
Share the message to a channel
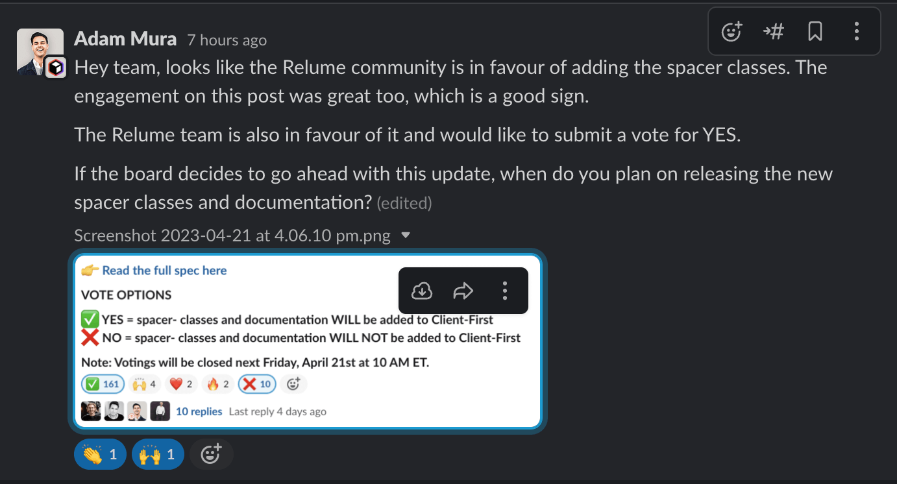[773, 31]
